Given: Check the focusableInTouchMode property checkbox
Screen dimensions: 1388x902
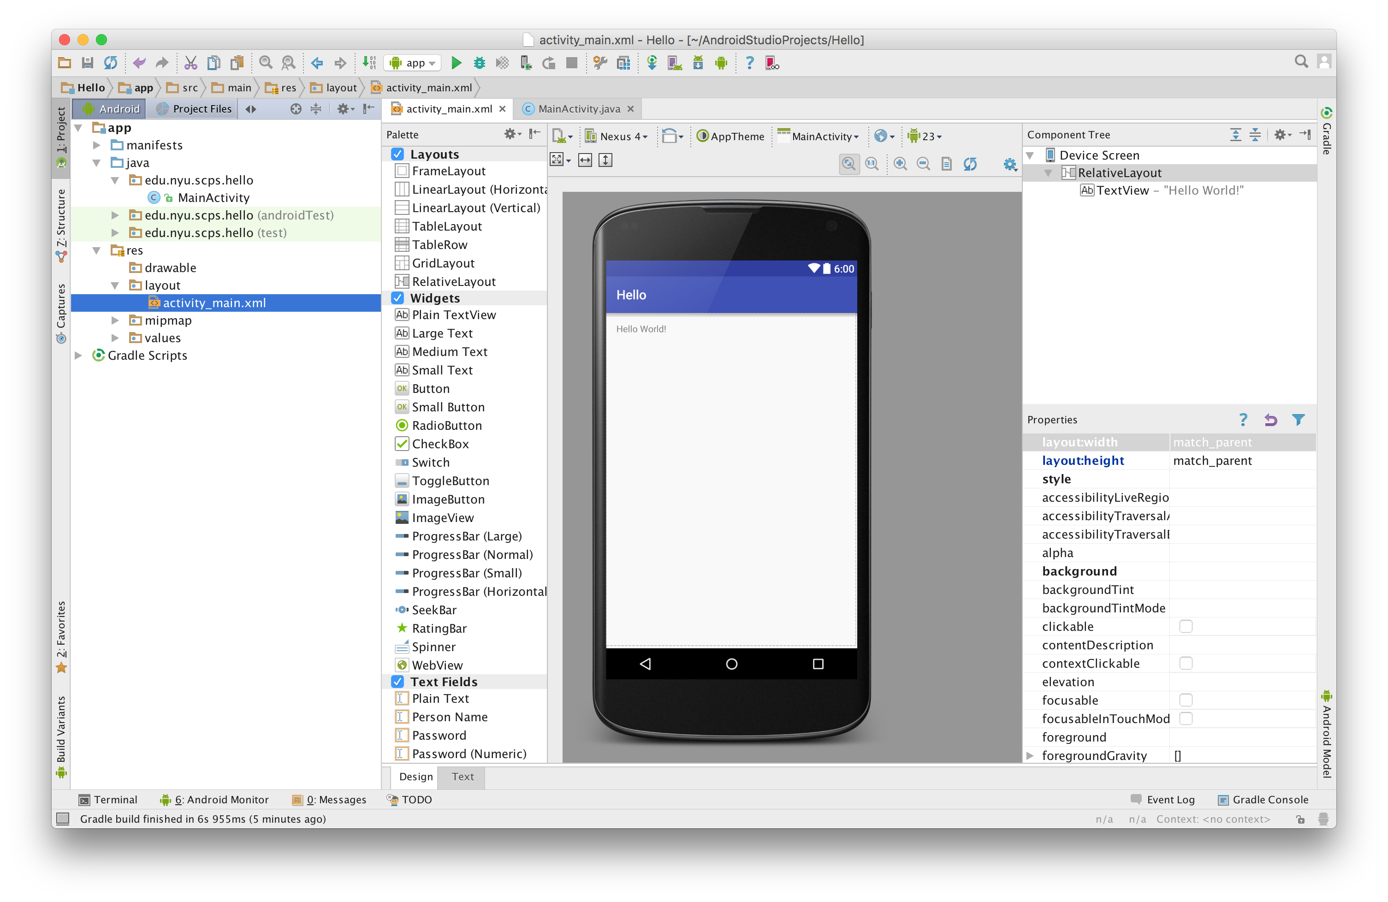Looking at the screenshot, I should (x=1186, y=718).
